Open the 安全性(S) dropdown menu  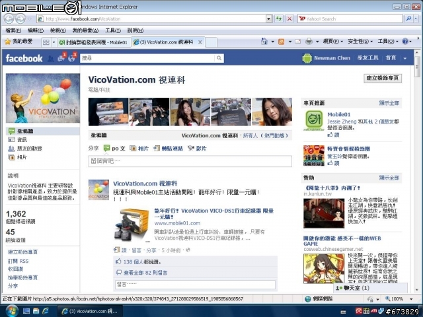pyautogui.click(x=360, y=41)
